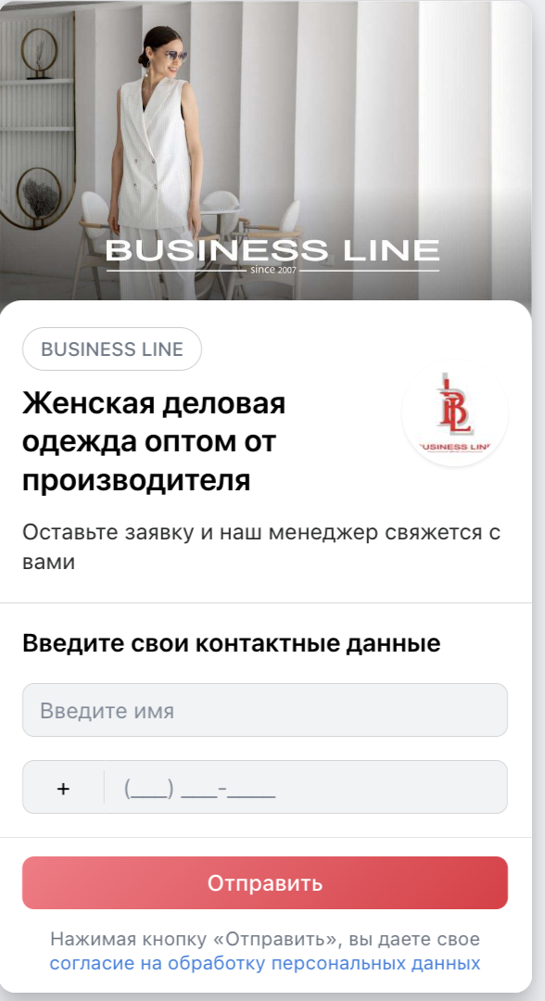The height and width of the screenshot is (1001, 545).
Task: Click the model's sunglasses in the banner
Action: (x=175, y=57)
